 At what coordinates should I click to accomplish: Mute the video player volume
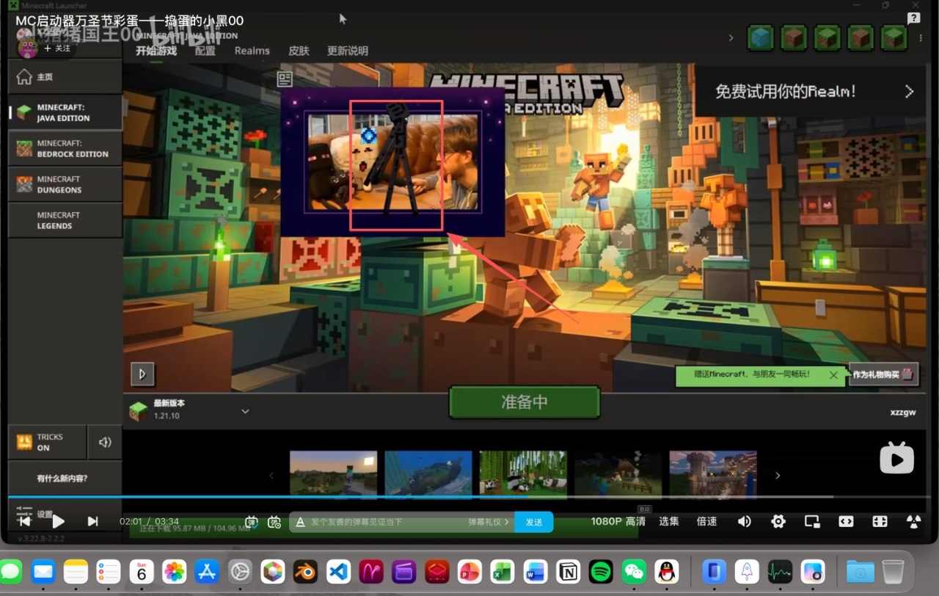[744, 521]
